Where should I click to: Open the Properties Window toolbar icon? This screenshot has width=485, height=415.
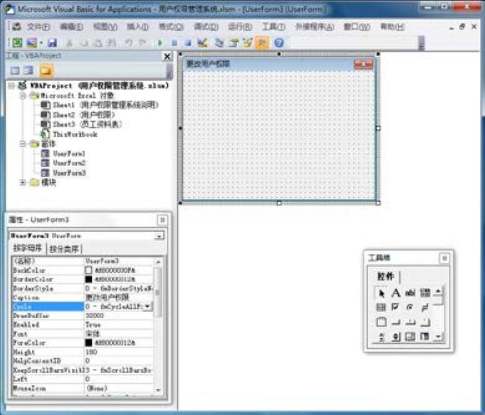[x=234, y=42]
